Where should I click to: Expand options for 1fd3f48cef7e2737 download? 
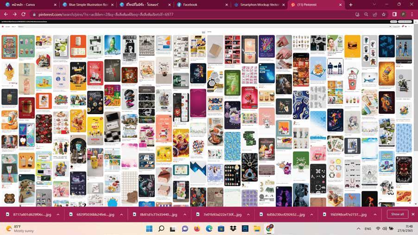tap(375, 215)
